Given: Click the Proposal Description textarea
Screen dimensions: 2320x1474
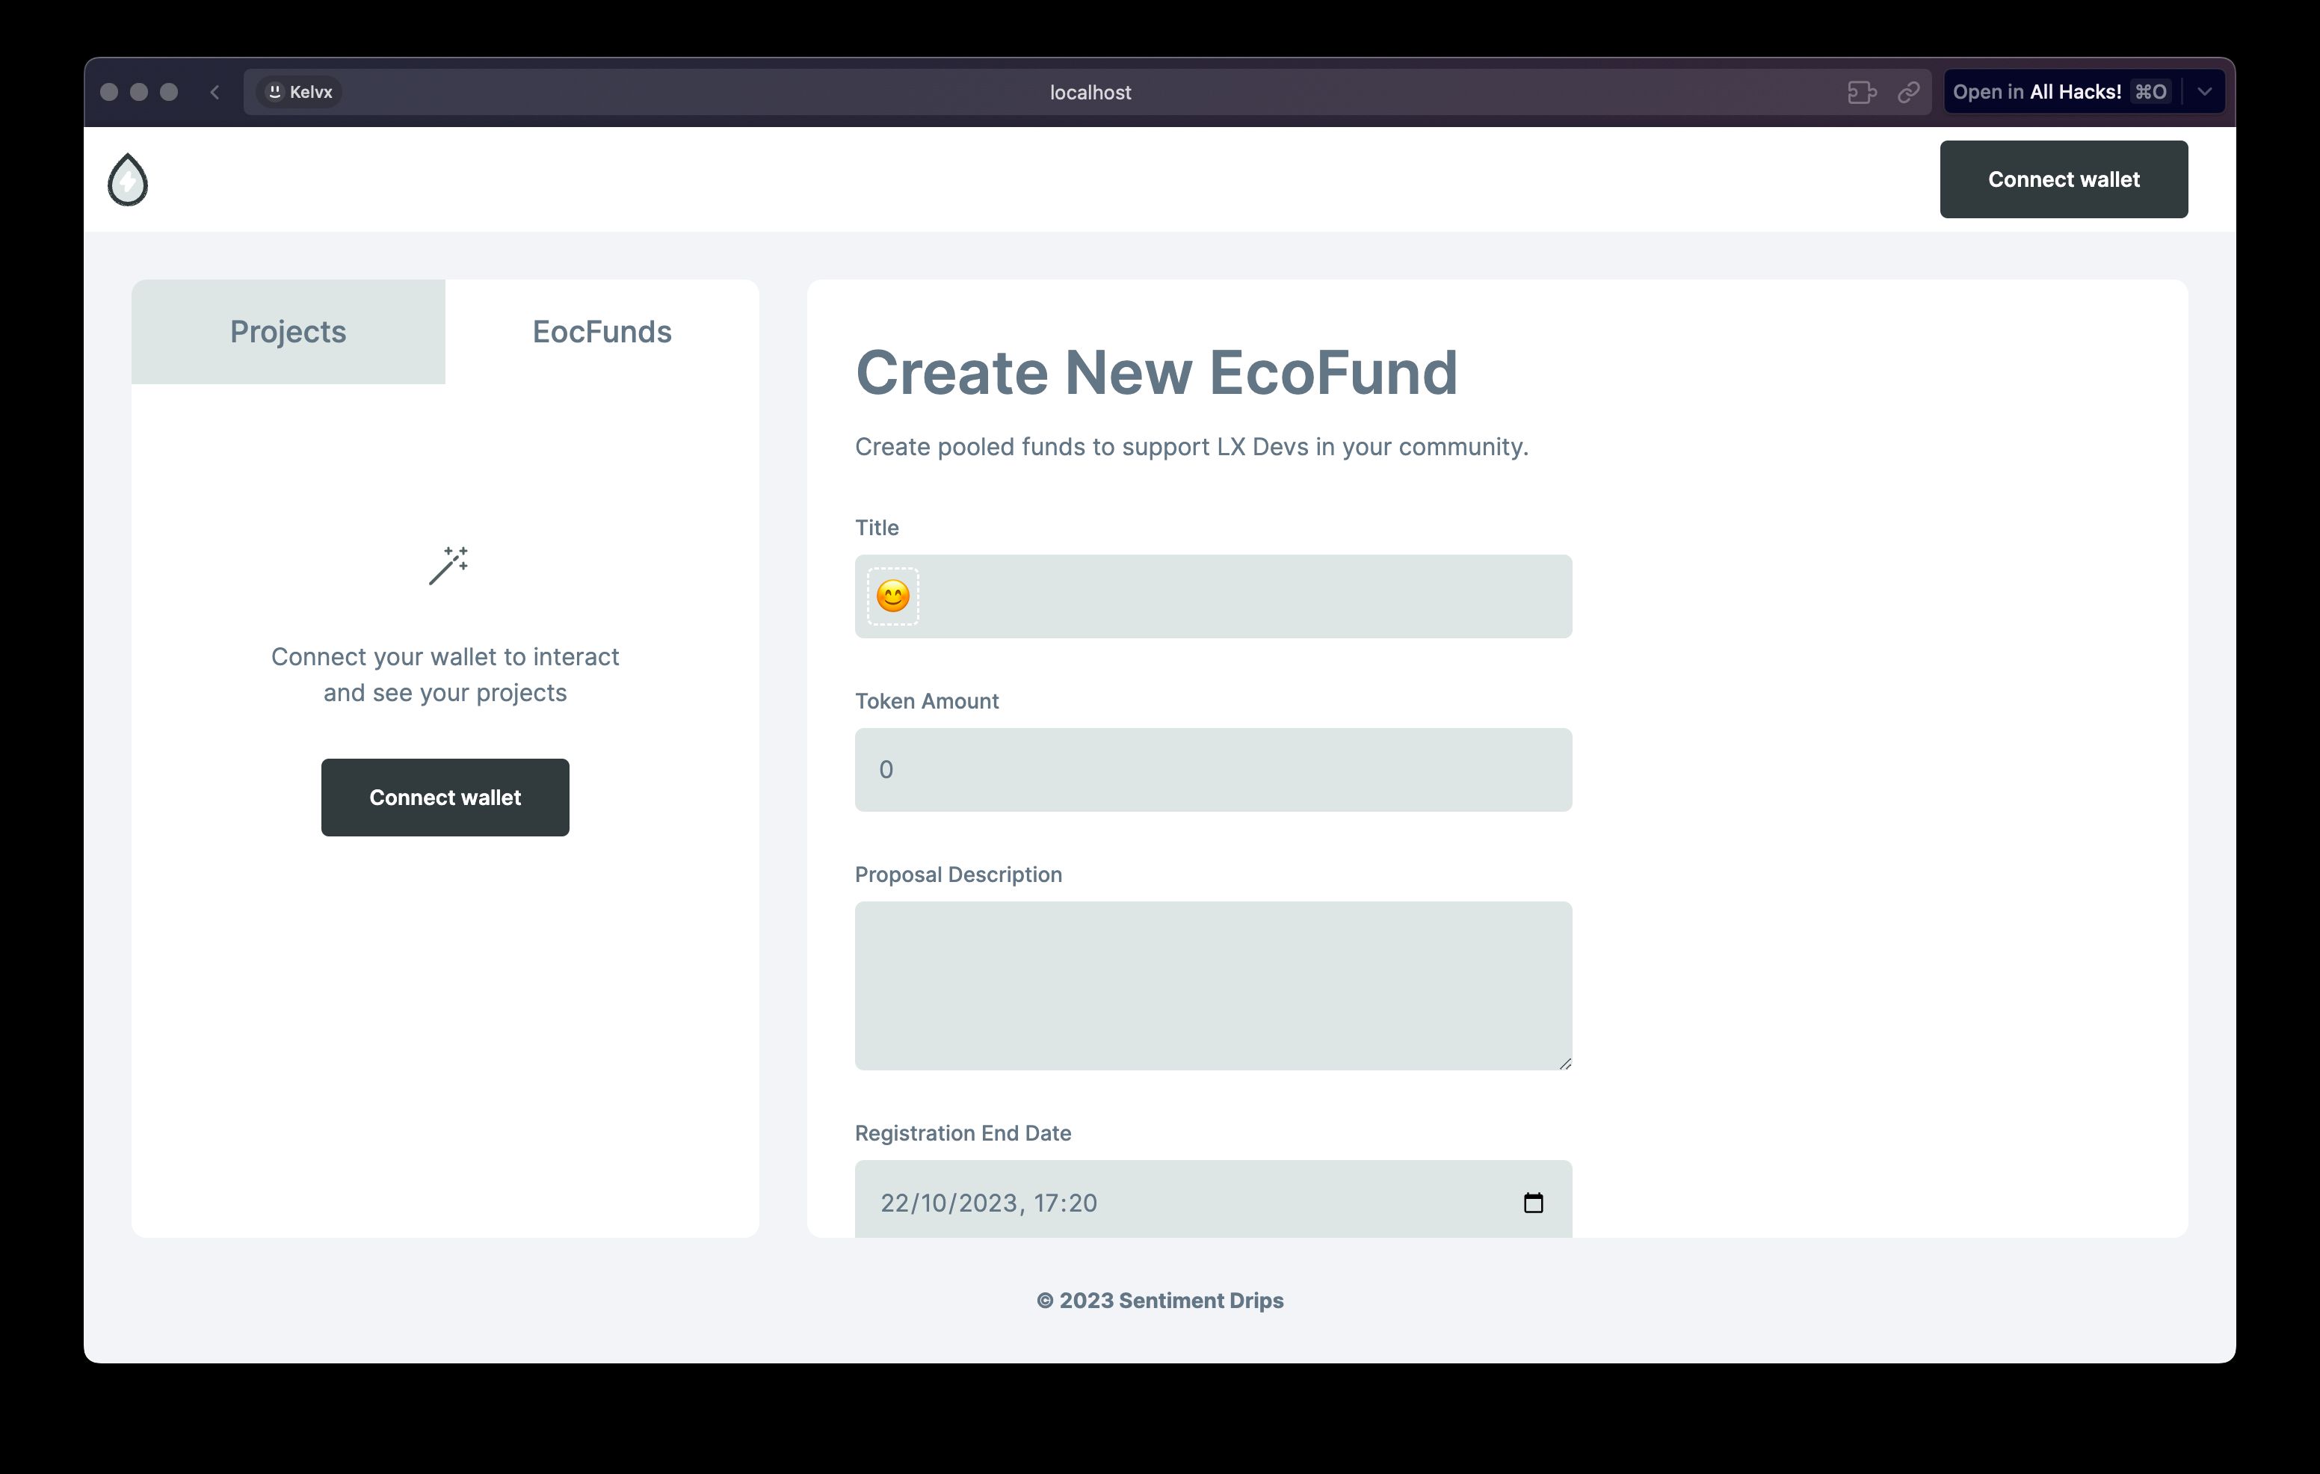Looking at the screenshot, I should coord(1212,985).
